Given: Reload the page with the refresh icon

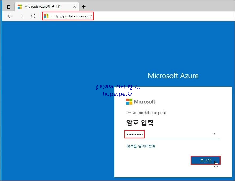Looking at the screenshot, I should 33,16.
